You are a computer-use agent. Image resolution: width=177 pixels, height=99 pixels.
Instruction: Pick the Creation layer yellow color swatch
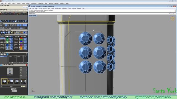tap(21, 49)
